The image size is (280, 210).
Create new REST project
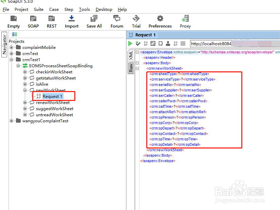tap(52, 22)
